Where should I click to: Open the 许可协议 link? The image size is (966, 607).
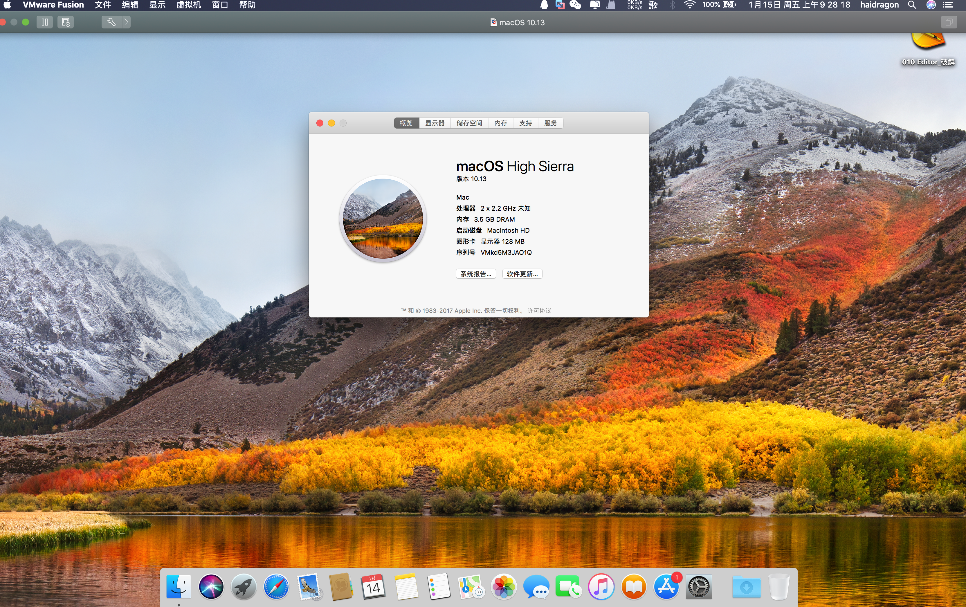pyautogui.click(x=539, y=311)
